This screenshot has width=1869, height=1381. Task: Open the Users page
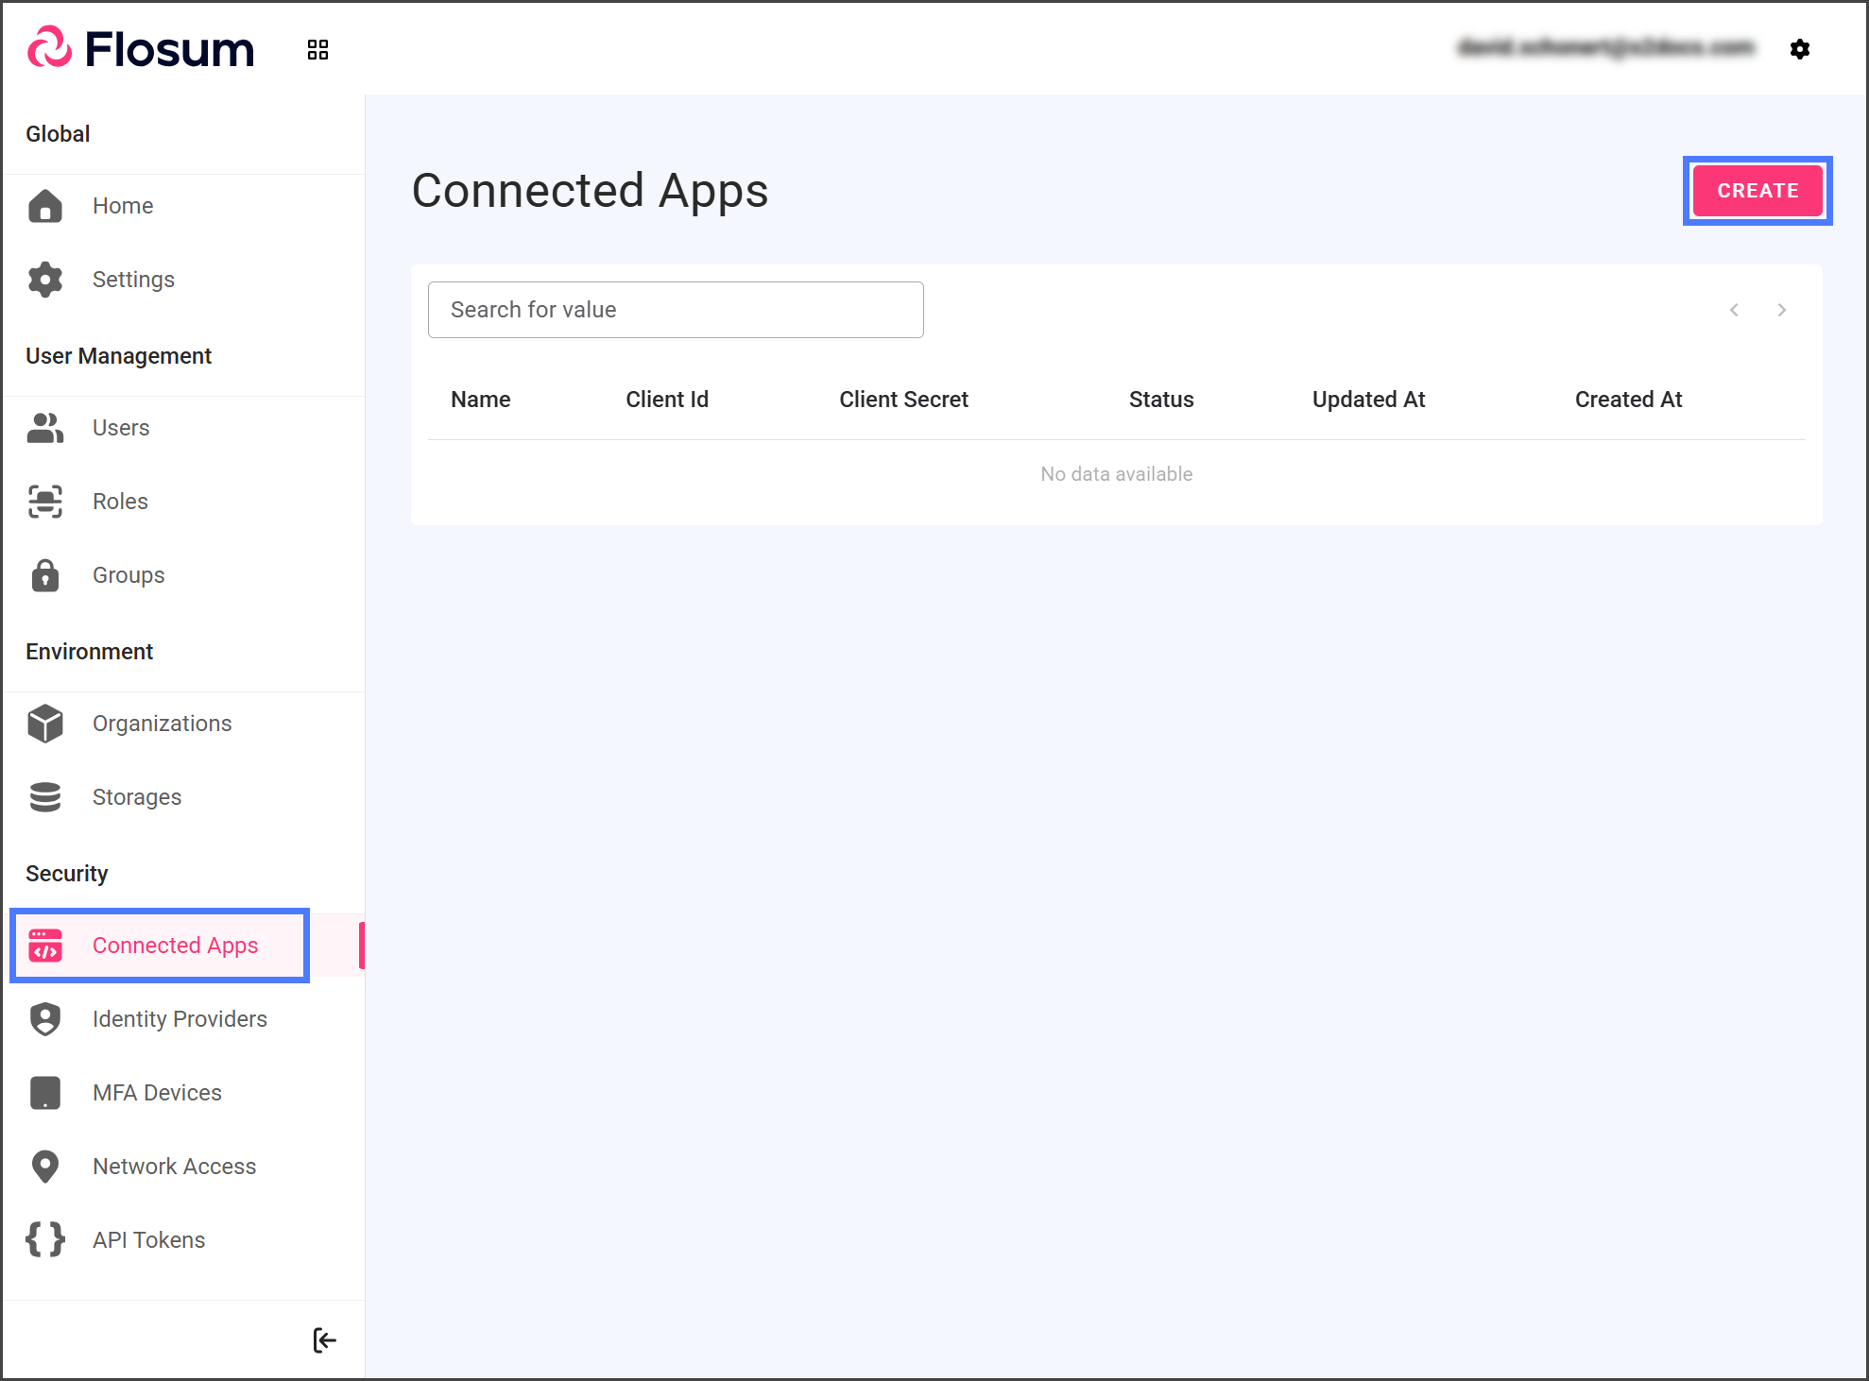click(121, 428)
